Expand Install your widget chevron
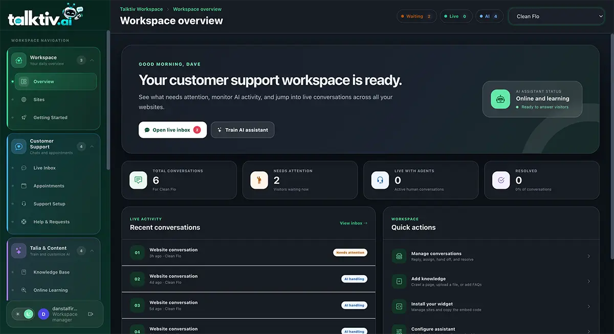614x334 pixels. pyautogui.click(x=588, y=306)
